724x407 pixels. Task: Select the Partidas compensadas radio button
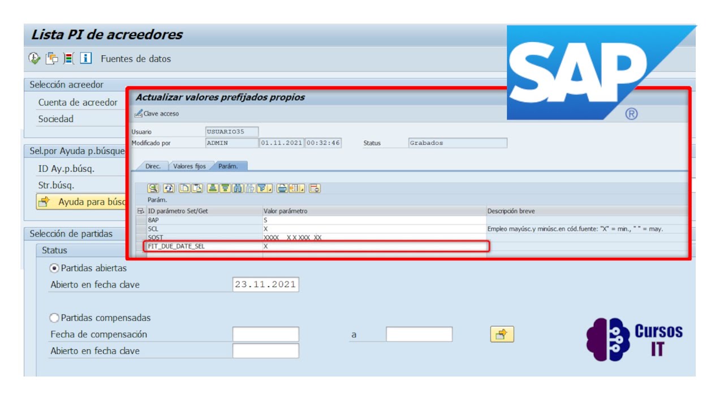pyautogui.click(x=55, y=318)
